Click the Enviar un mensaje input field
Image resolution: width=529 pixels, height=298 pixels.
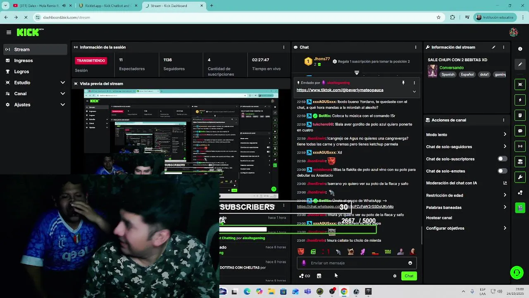pos(357,263)
